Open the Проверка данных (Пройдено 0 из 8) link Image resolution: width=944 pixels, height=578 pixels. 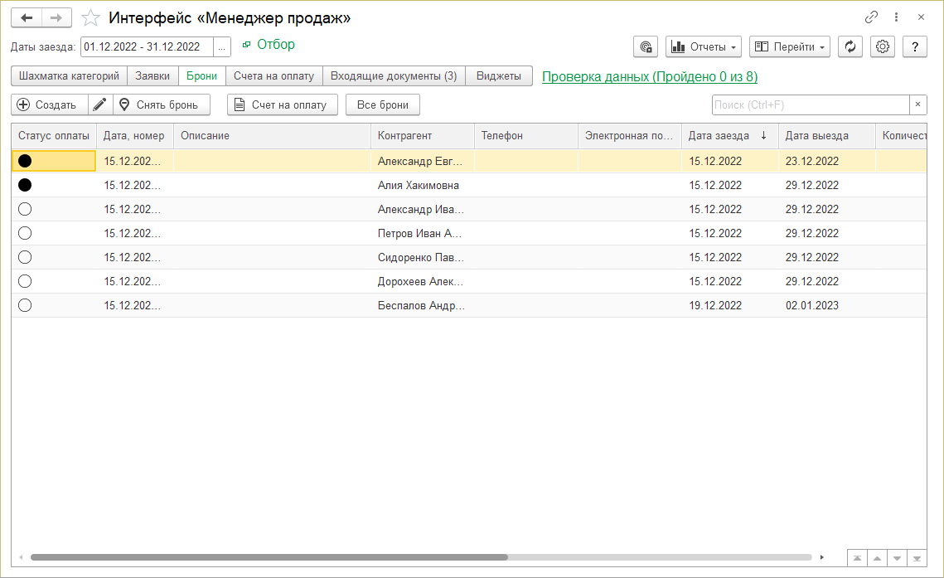(x=650, y=76)
